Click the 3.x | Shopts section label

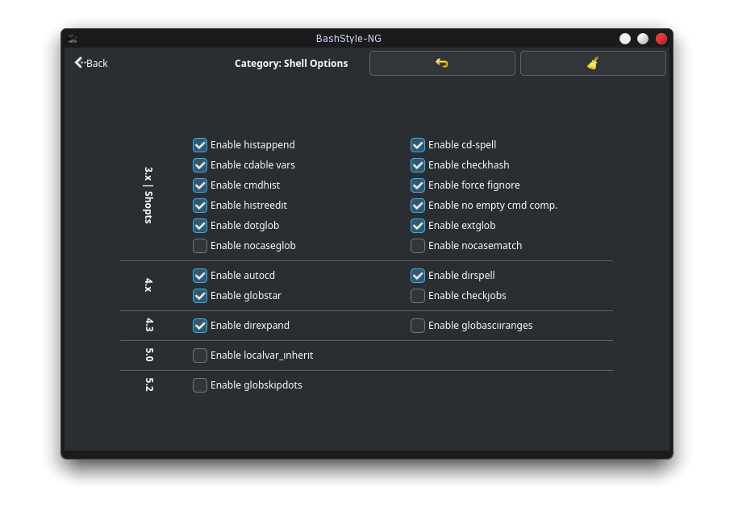[148, 195]
